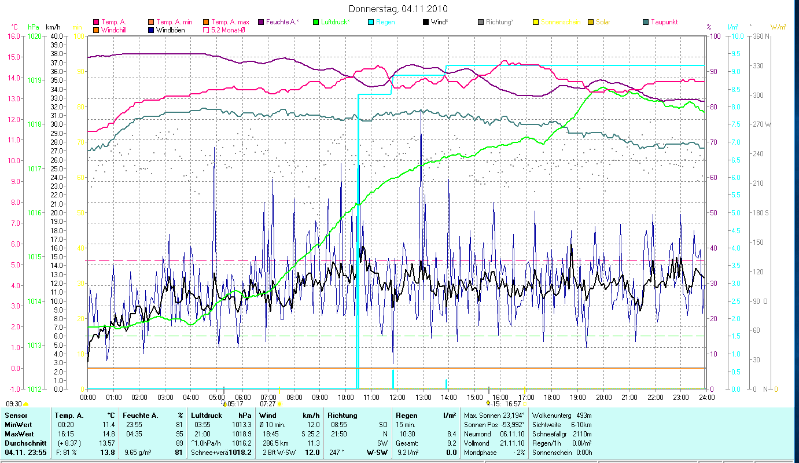The image size is (799, 463).
Task: Click the gray Richtung legend square
Action: pyautogui.click(x=481, y=22)
